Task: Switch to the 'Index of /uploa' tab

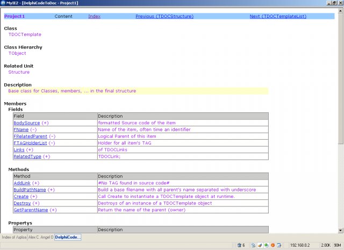Action: (13, 237)
